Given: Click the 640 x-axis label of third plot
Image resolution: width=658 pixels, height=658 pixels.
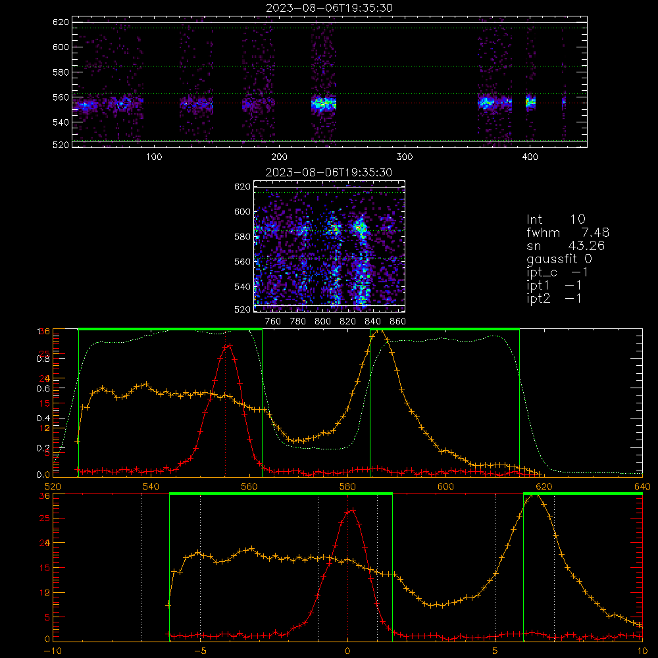Looking at the screenshot, I should [x=642, y=487].
